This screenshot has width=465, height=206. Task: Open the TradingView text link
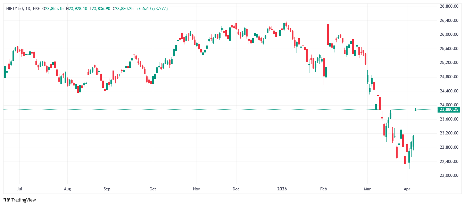(24, 200)
